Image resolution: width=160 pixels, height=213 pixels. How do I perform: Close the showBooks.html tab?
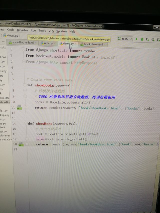tap(36, 43)
